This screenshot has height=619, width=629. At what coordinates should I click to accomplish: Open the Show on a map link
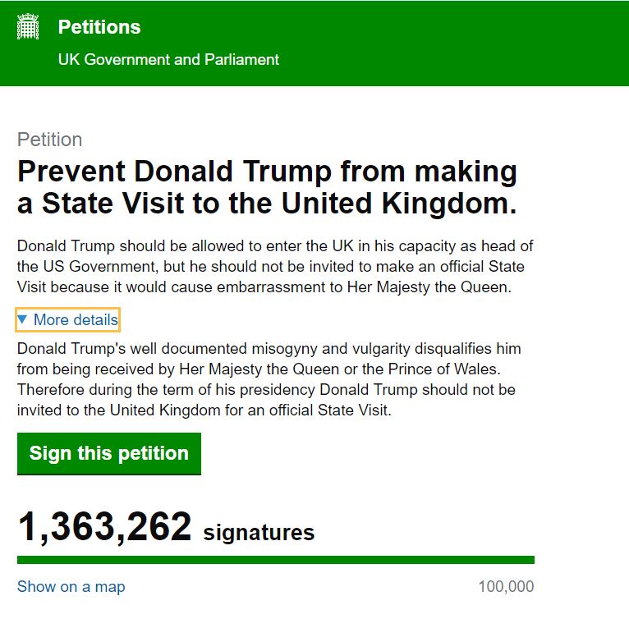(71, 586)
